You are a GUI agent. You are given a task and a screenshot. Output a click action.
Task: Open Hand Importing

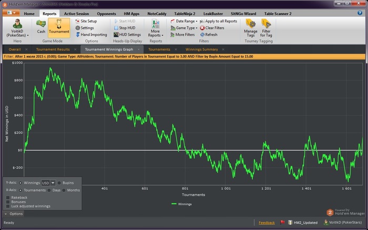coord(91,35)
